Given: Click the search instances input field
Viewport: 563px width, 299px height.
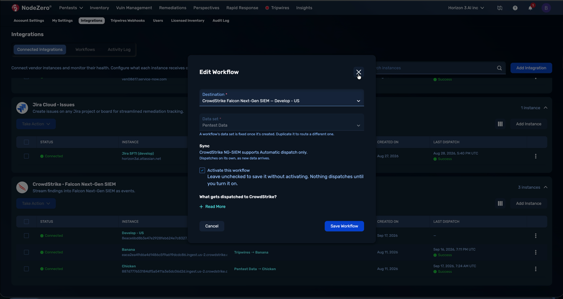Looking at the screenshot, I should pos(436,68).
